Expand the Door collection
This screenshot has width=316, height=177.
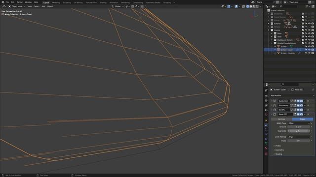272,33
